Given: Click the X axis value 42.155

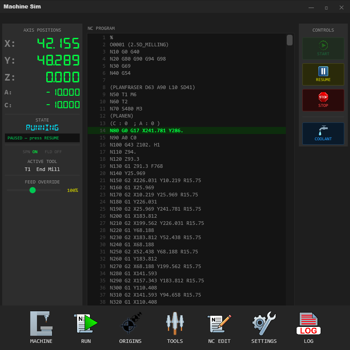Looking at the screenshot, I should click(x=58, y=43).
